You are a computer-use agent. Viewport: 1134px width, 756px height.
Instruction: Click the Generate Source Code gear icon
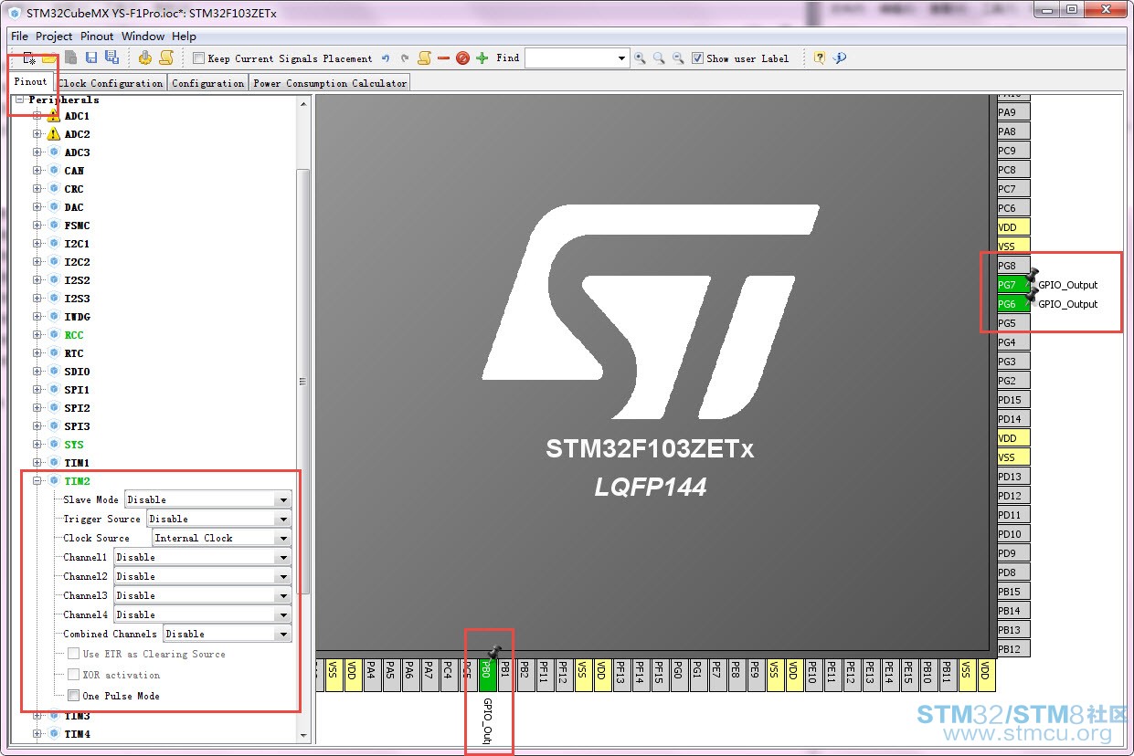tap(145, 58)
